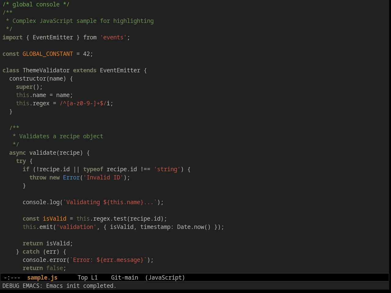The width and height of the screenshot is (391, 293).
Task: Click the 'events' string literal
Action: 113,37
